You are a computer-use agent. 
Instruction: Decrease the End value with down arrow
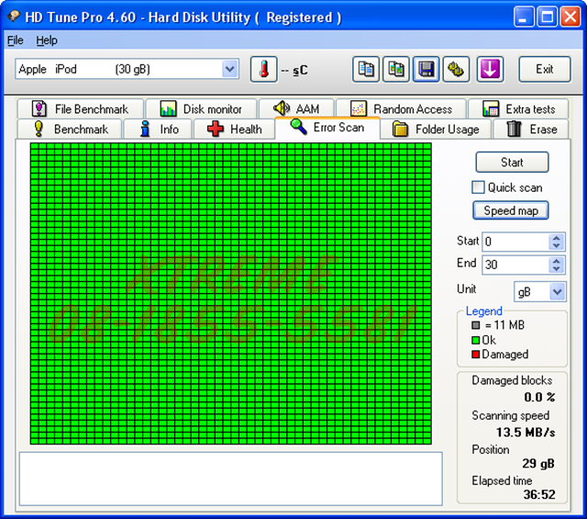pyautogui.click(x=556, y=269)
